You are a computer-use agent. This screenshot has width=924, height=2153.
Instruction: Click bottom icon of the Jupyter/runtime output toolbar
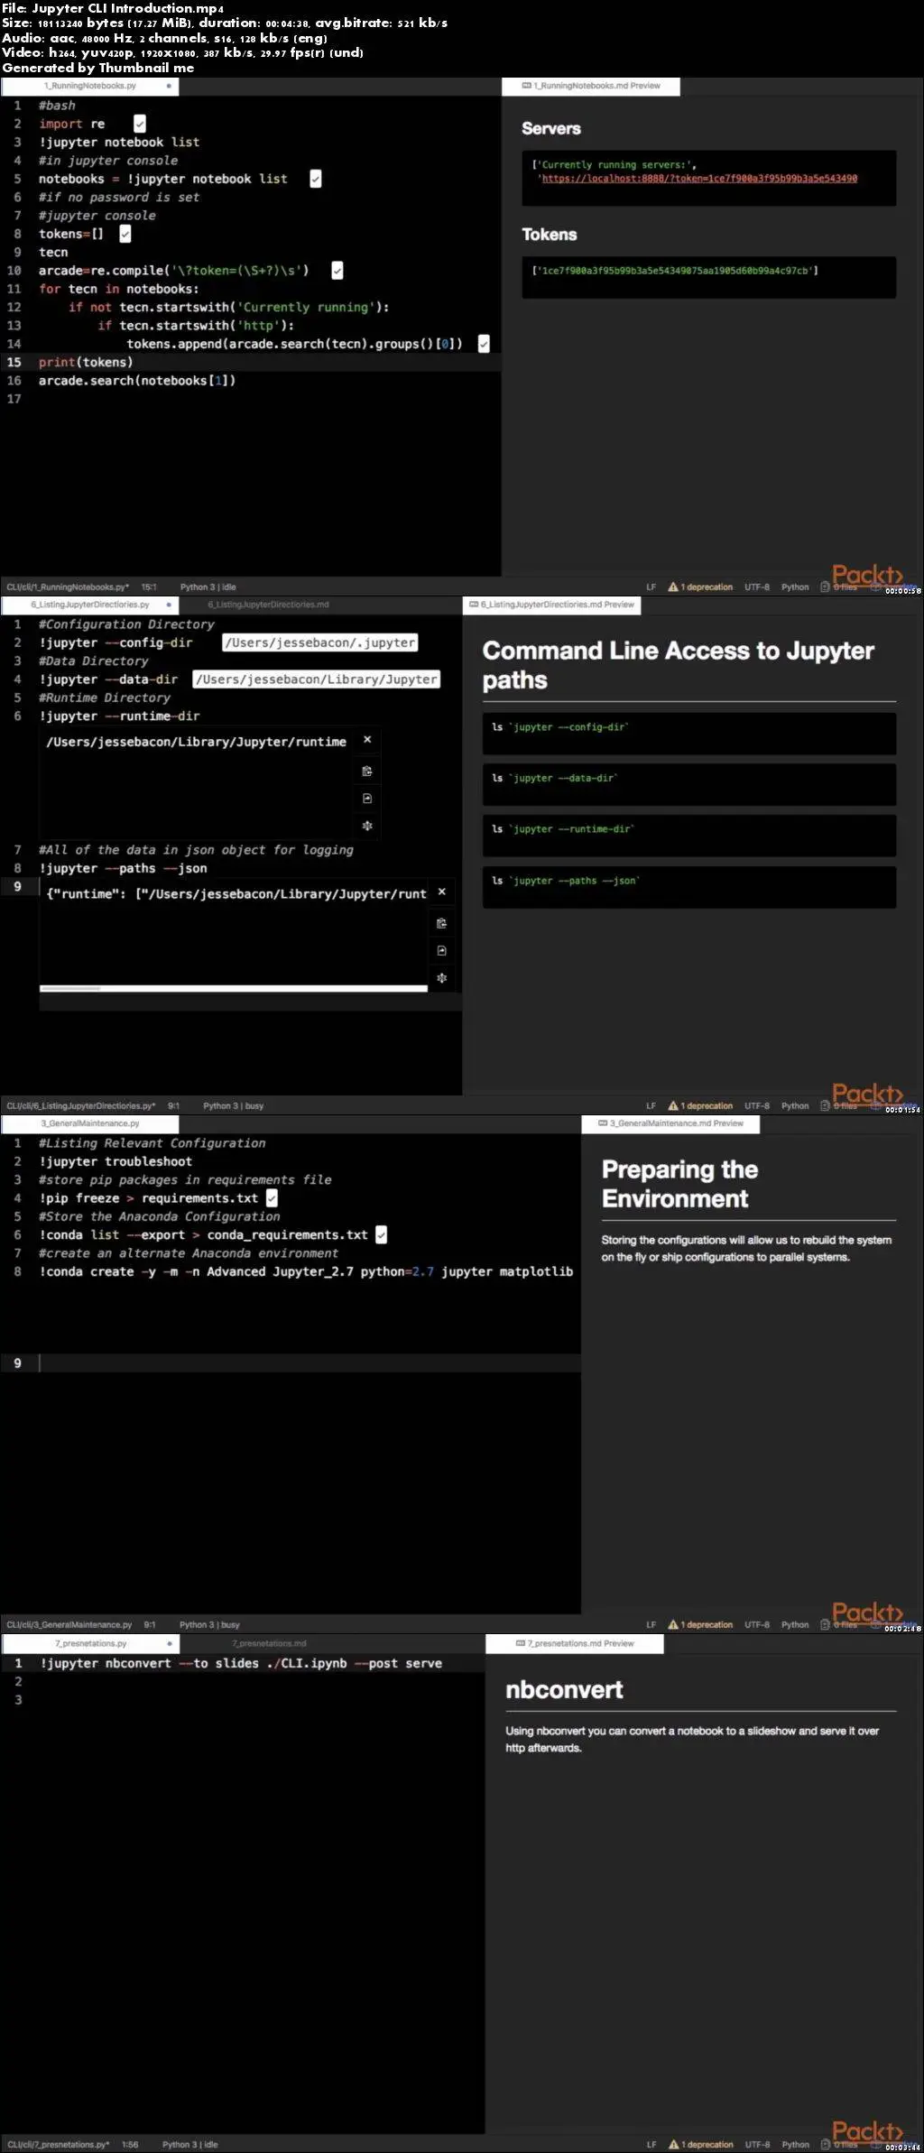point(367,826)
